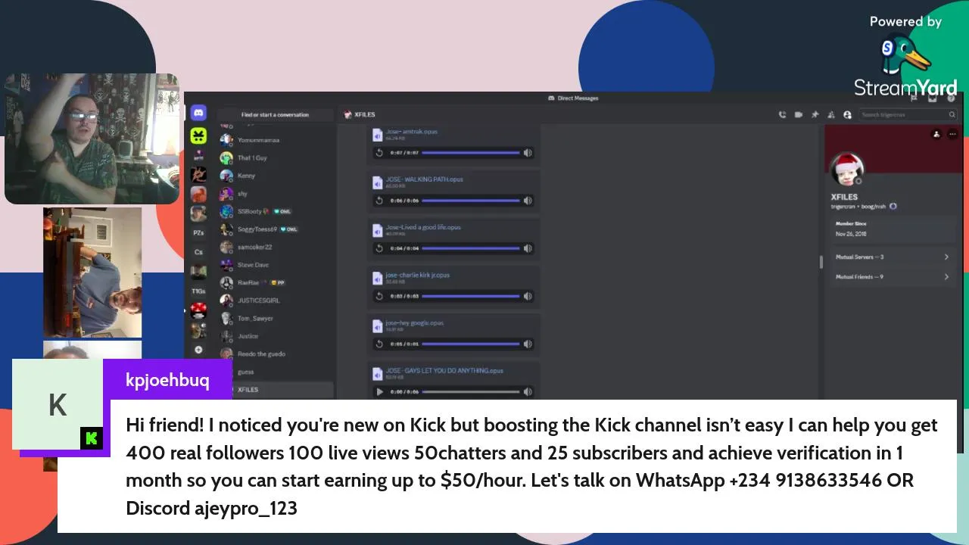Open pinned messages in XFILES chat
The height and width of the screenshot is (545, 969).
[815, 115]
